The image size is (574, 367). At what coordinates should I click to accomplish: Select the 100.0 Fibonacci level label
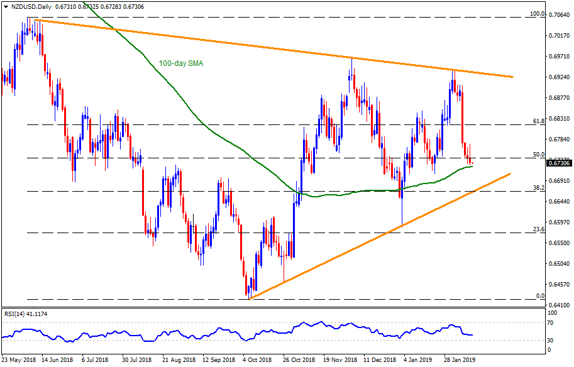coord(536,13)
